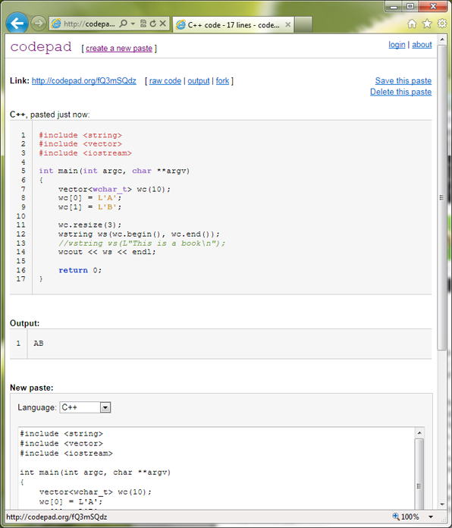The height and width of the screenshot is (528, 452).
Task: Click the 'New paste:' heading
Action: click(32, 388)
